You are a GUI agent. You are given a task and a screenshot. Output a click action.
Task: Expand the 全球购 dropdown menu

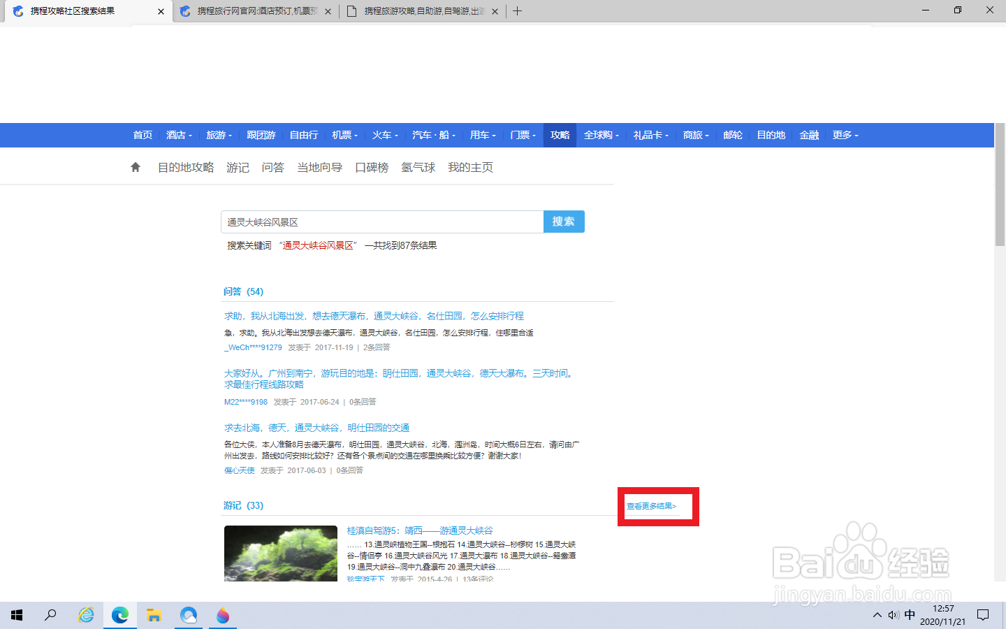(x=602, y=135)
